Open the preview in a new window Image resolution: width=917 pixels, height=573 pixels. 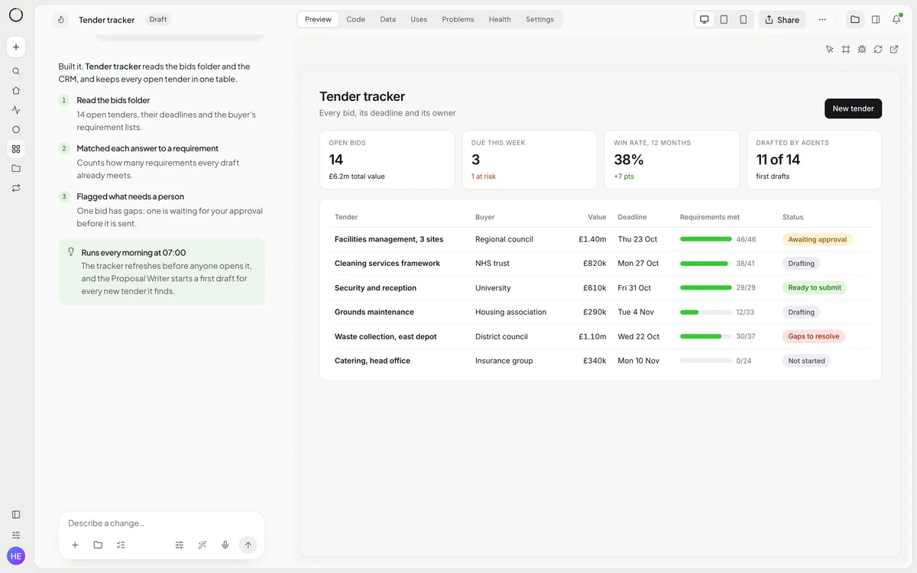894,50
